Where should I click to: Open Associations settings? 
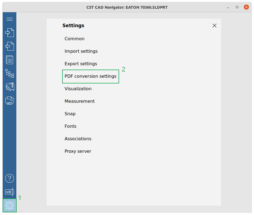click(x=78, y=139)
